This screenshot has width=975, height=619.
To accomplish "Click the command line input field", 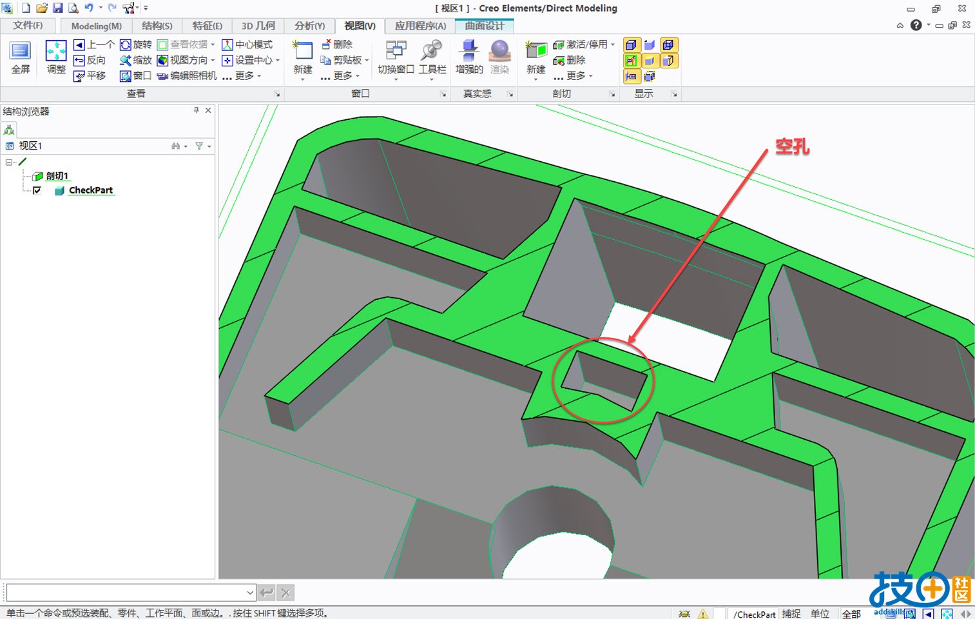I will (x=126, y=593).
